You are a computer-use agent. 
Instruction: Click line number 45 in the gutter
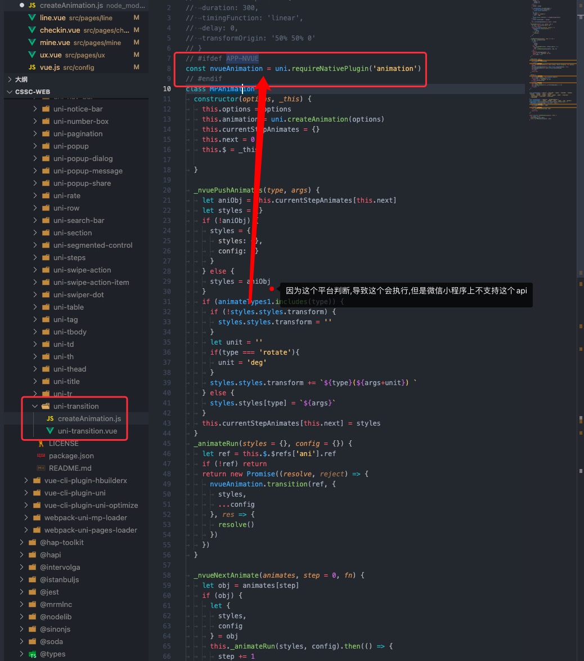(167, 444)
